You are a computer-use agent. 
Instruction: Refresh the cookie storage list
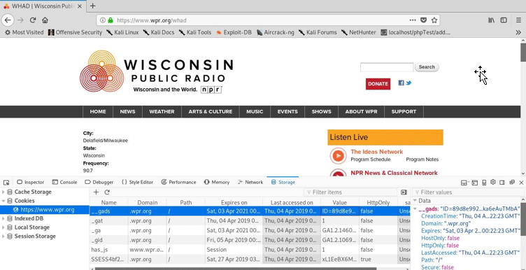click(107, 192)
